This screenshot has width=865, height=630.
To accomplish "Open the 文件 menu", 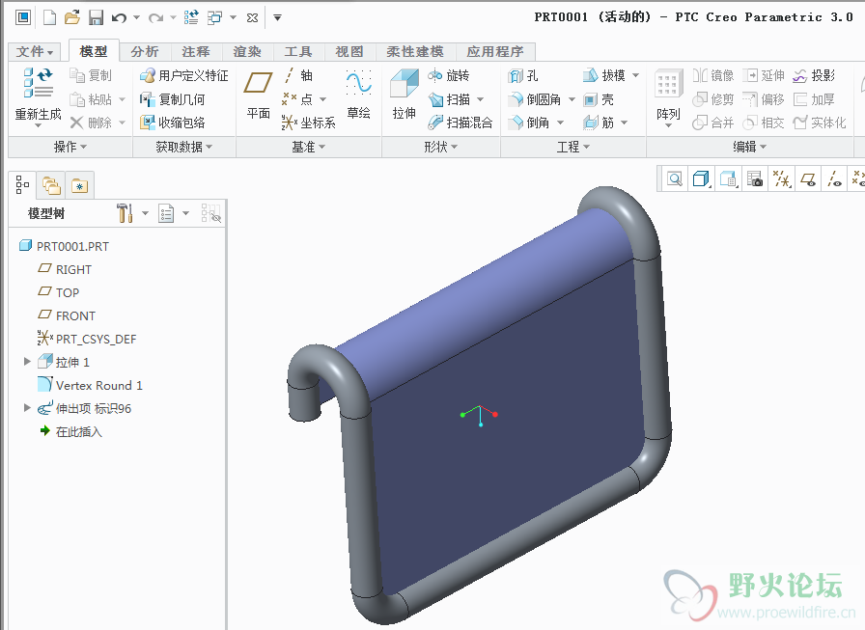I will click(34, 52).
